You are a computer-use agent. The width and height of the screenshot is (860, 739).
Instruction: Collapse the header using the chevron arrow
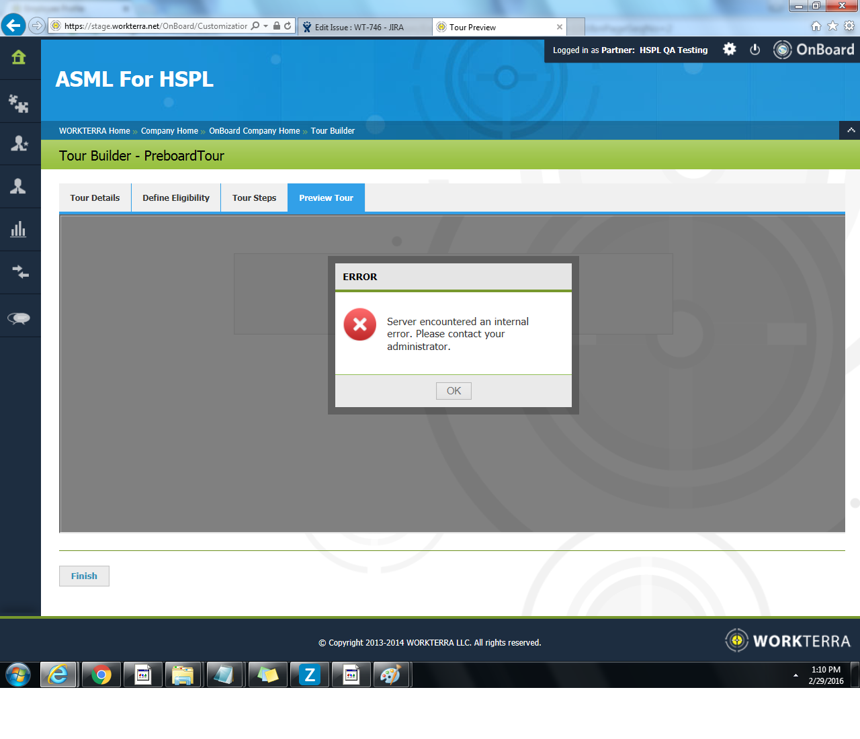tap(851, 130)
